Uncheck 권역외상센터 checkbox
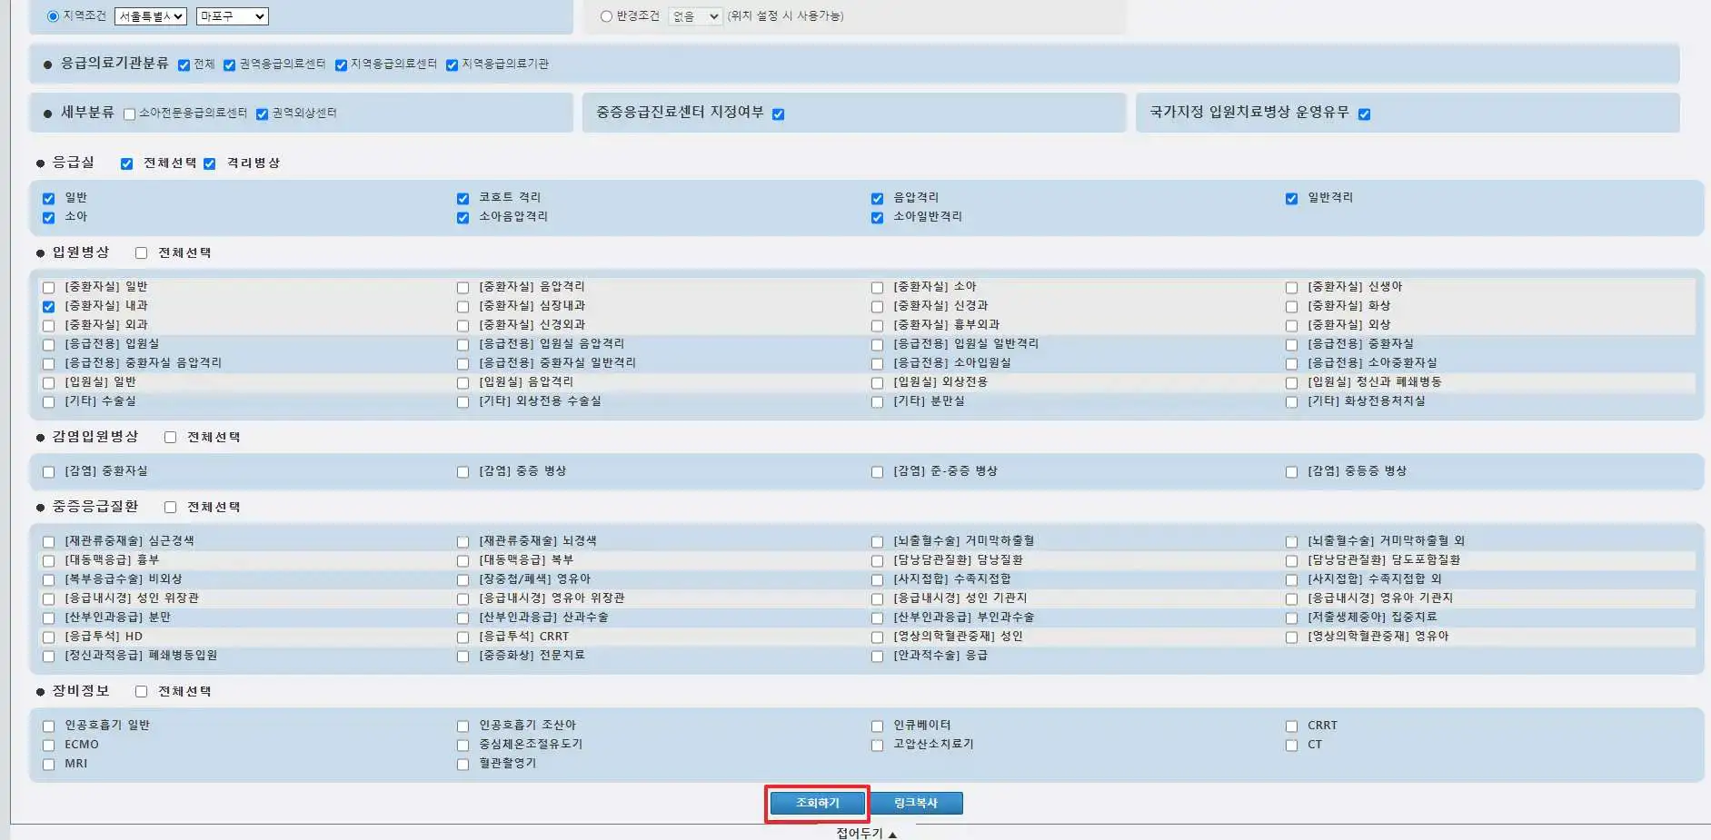 pos(262,114)
